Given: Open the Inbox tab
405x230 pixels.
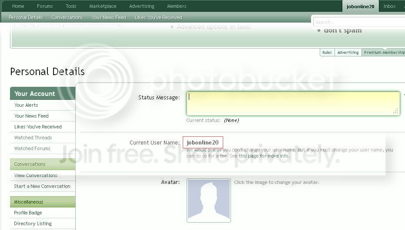Looking at the screenshot, I should point(389,6).
